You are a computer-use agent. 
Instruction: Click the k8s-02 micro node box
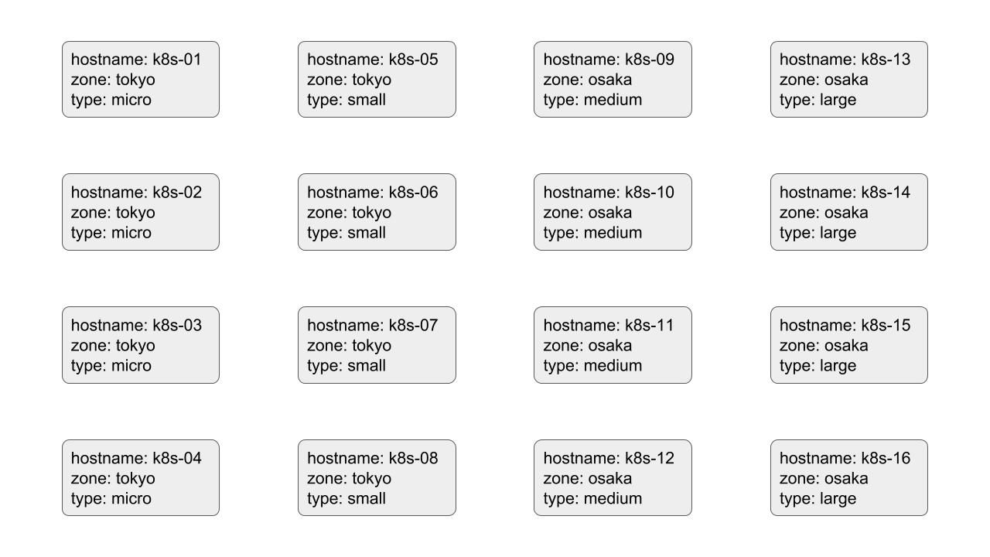click(141, 212)
